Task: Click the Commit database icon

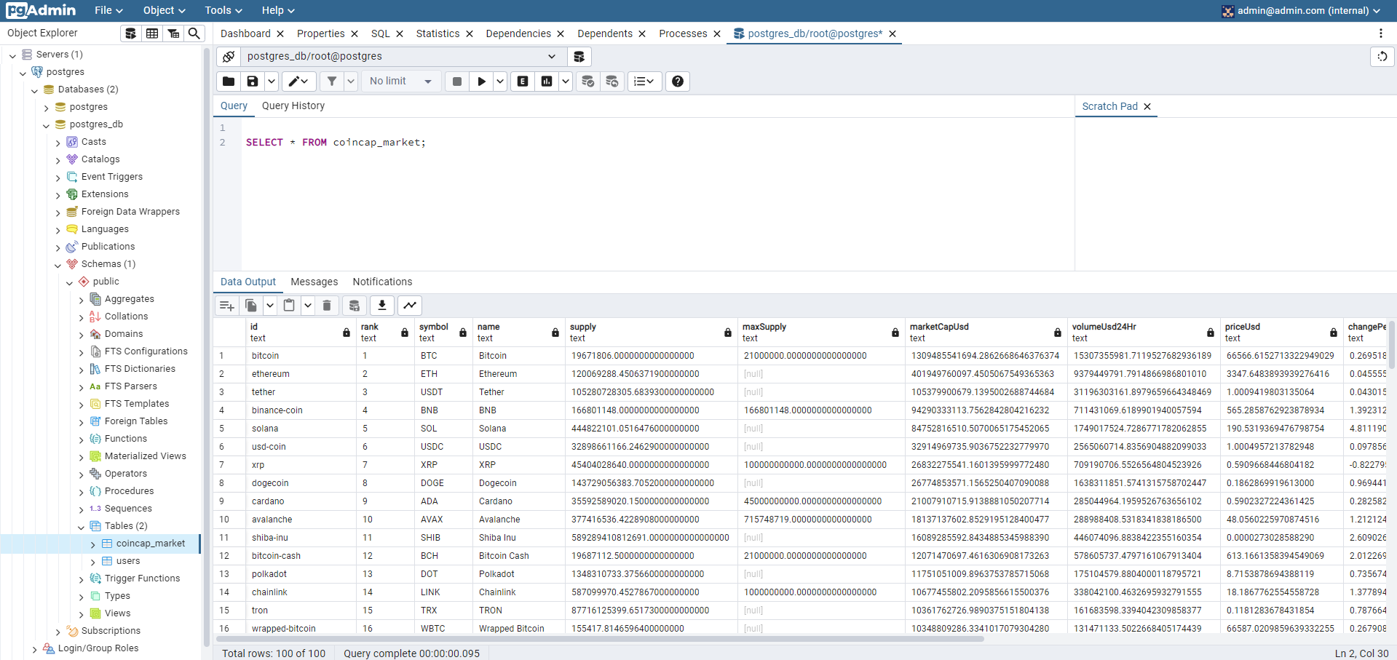Action: (x=588, y=81)
